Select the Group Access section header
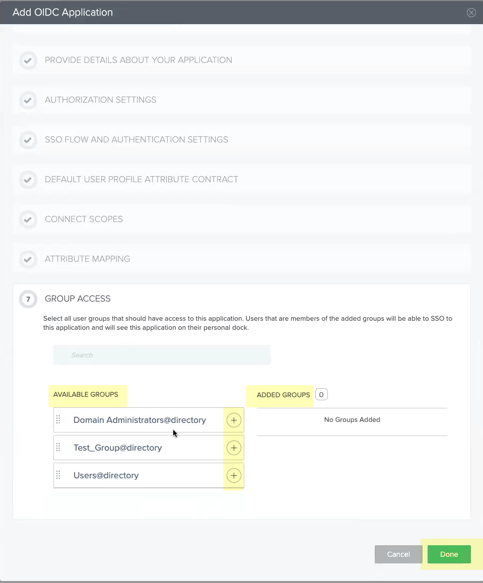The width and height of the screenshot is (483, 583). [x=78, y=299]
